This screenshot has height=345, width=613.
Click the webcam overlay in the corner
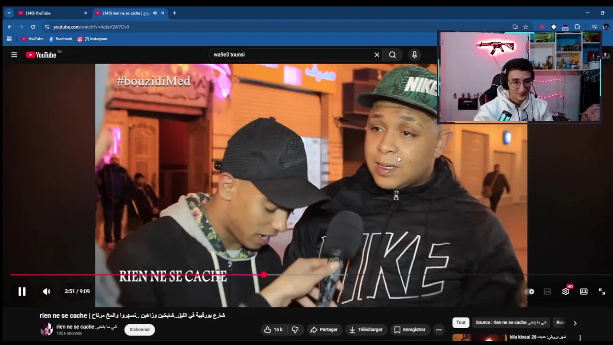tap(520, 77)
